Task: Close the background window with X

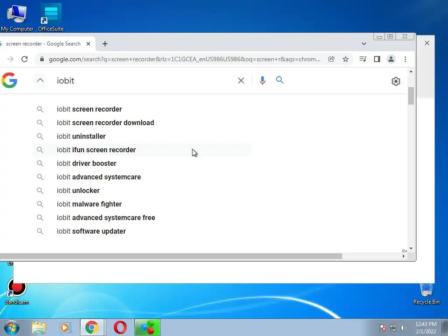Action: [427, 43]
